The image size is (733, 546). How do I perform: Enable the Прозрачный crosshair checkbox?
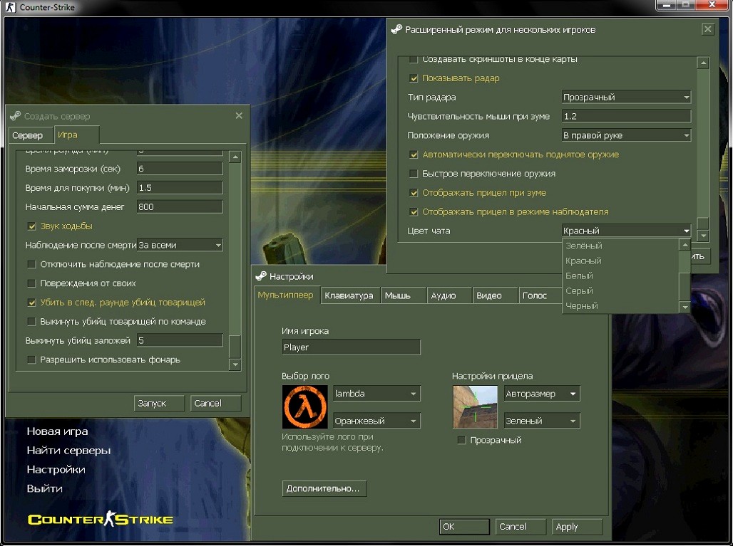tap(461, 441)
